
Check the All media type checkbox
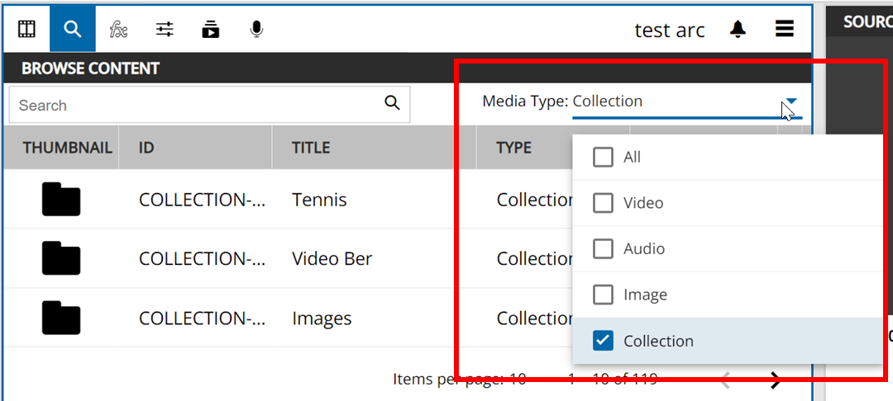point(603,157)
